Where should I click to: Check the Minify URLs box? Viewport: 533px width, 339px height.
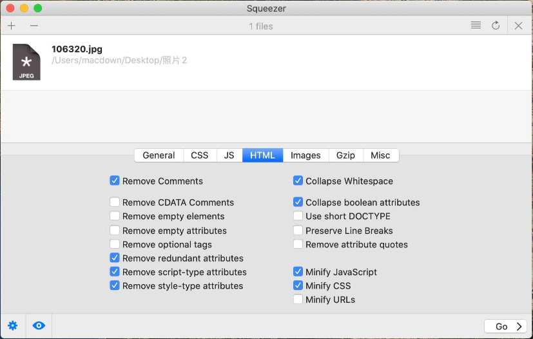pos(298,299)
